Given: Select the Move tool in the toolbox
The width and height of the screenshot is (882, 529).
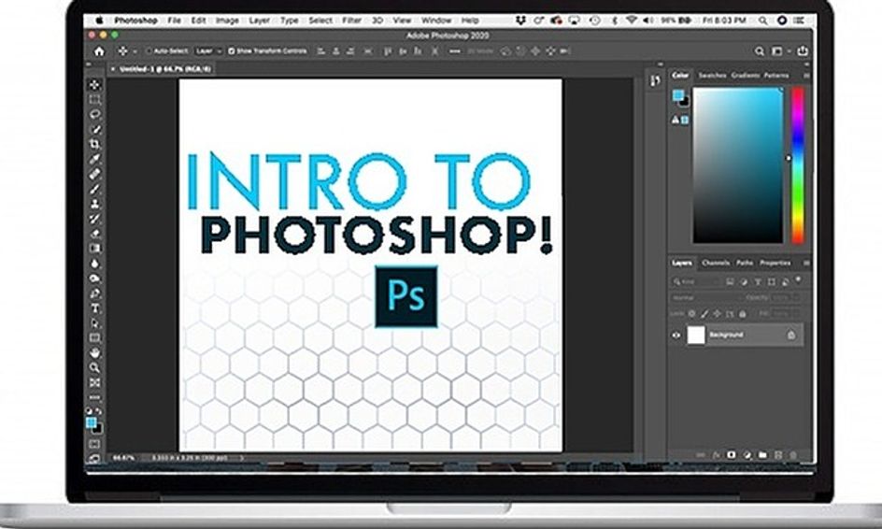Looking at the screenshot, I should coord(94,85).
